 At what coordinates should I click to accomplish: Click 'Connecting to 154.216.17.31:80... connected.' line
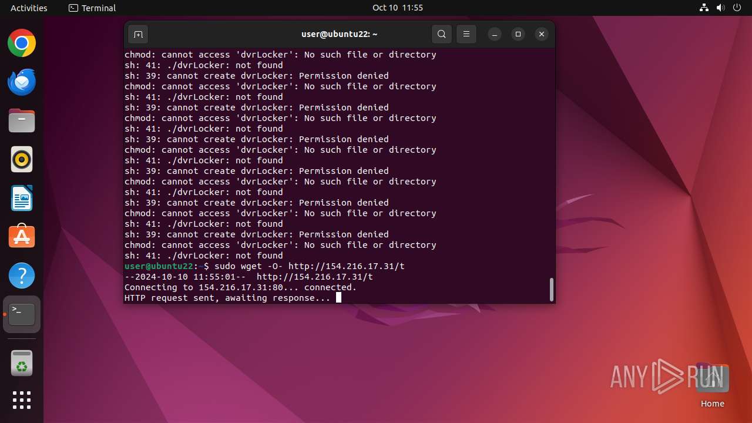[241, 287]
